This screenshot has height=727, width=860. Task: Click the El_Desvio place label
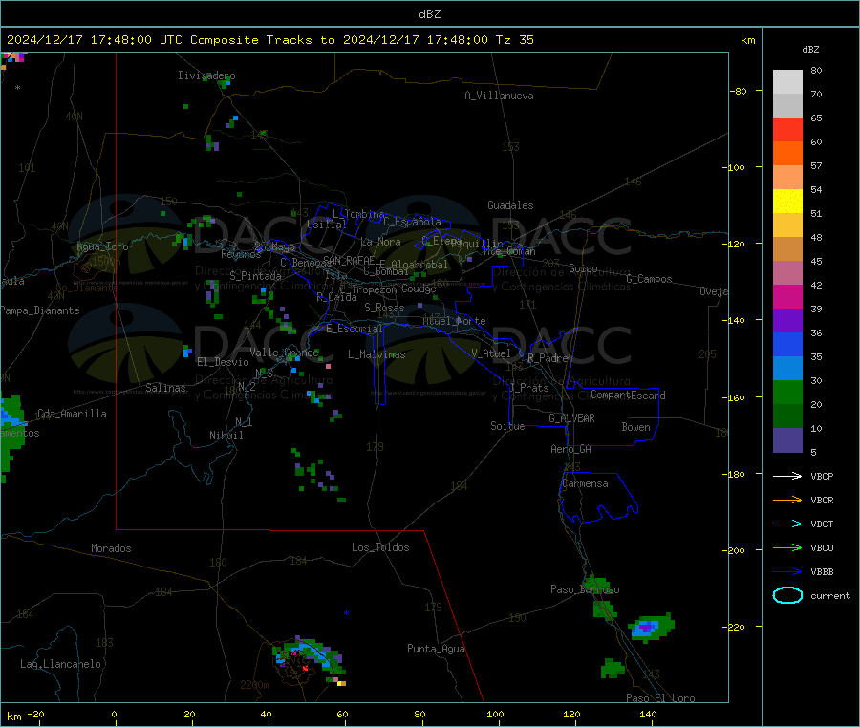coord(223,362)
